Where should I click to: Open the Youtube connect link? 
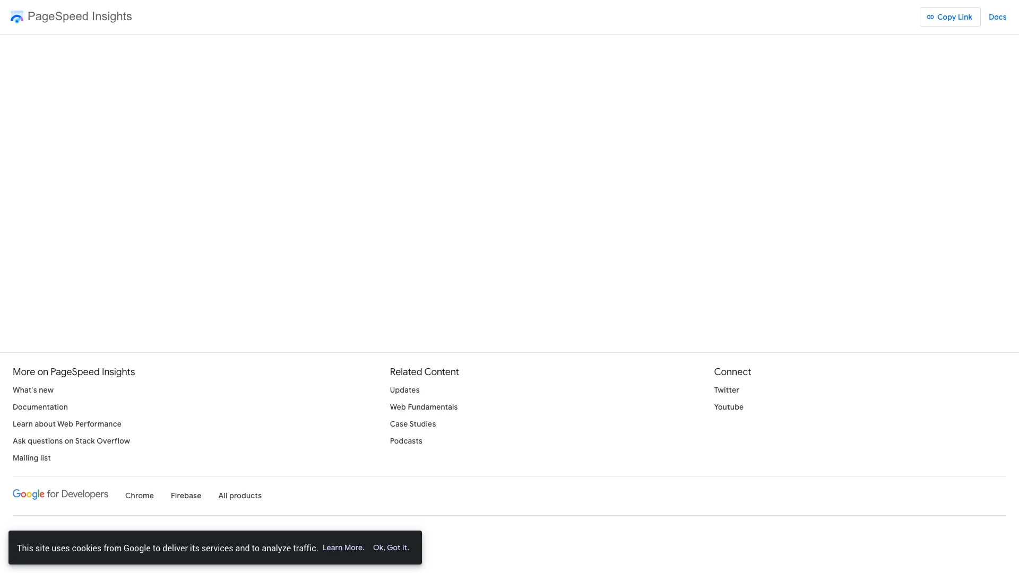728,407
